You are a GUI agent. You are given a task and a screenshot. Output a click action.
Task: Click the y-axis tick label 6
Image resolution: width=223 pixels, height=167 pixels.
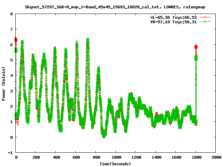point(11,45)
